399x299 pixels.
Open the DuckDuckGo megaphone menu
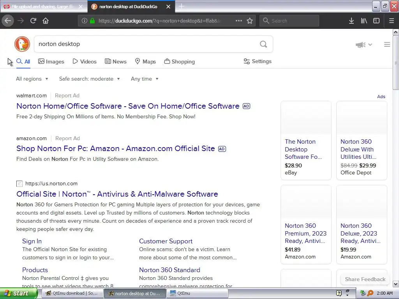click(x=364, y=45)
